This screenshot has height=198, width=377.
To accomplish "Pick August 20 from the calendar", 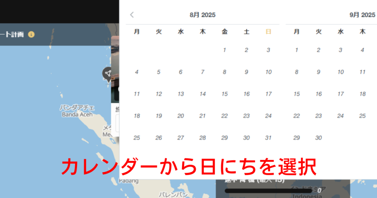I will point(181,116).
